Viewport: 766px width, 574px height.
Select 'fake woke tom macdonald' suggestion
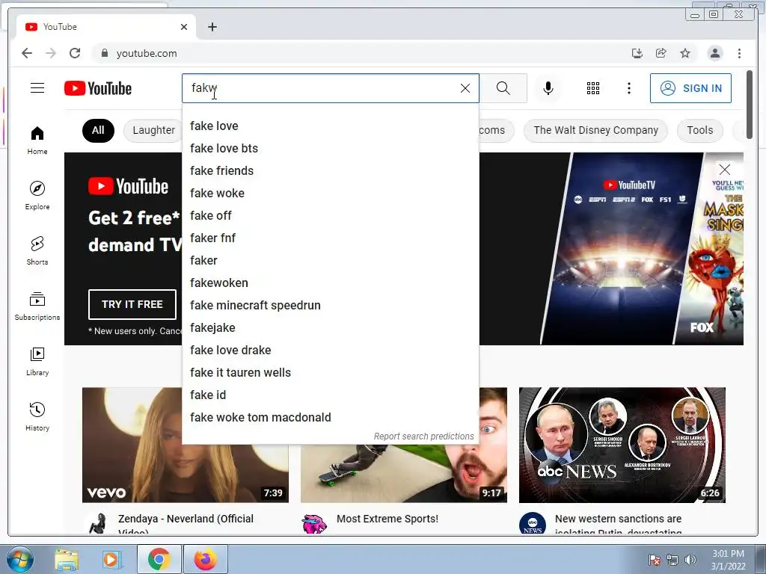click(x=330, y=418)
